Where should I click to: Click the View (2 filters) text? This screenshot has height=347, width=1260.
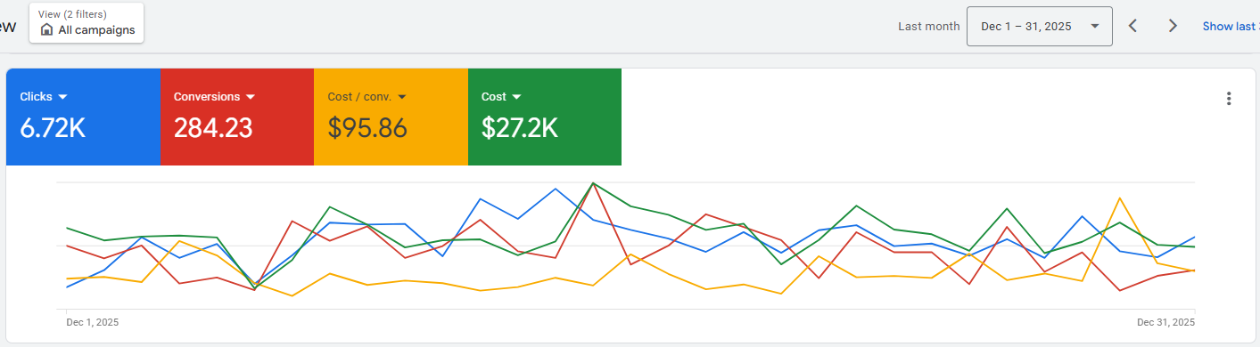[72, 13]
